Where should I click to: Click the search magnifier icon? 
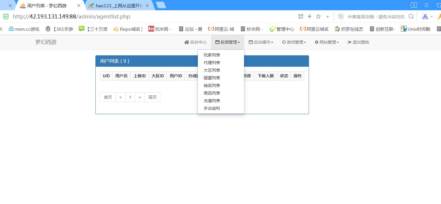tap(411, 16)
